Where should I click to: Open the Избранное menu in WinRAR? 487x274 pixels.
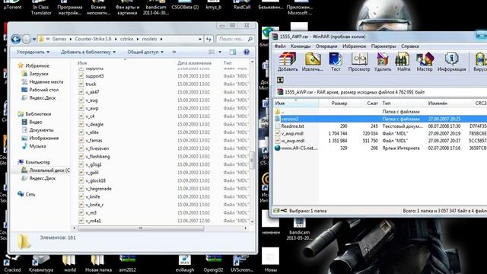click(x=354, y=46)
